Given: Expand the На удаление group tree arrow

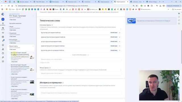Looking at the screenshot, I should click(8, 33).
